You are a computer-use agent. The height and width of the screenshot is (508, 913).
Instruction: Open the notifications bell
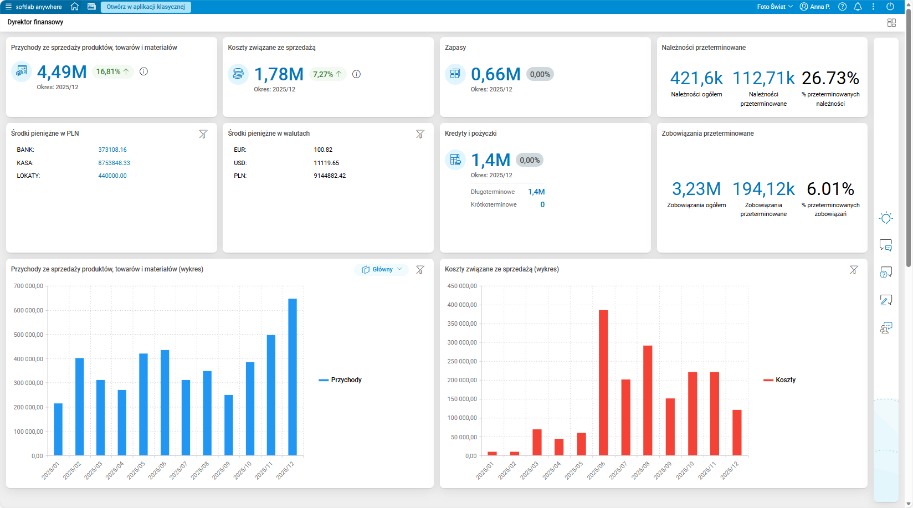click(858, 7)
